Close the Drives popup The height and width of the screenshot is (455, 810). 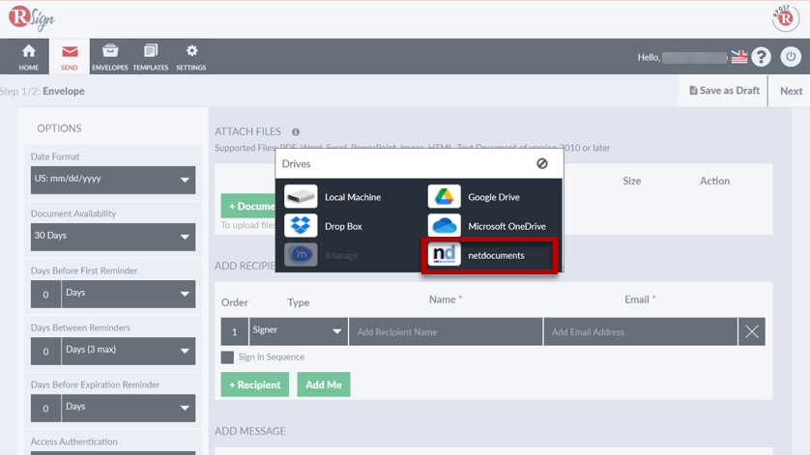point(541,163)
